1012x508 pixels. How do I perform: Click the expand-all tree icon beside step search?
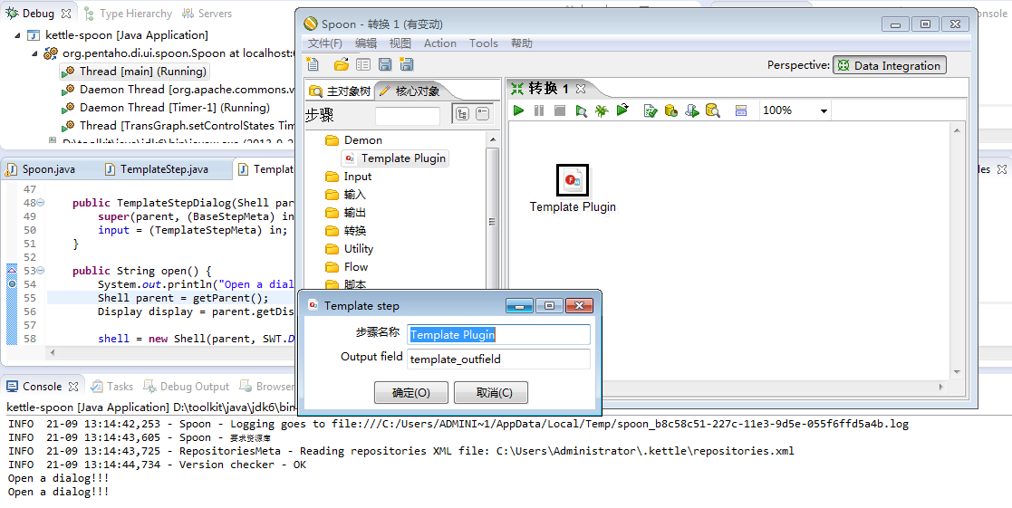click(x=462, y=114)
